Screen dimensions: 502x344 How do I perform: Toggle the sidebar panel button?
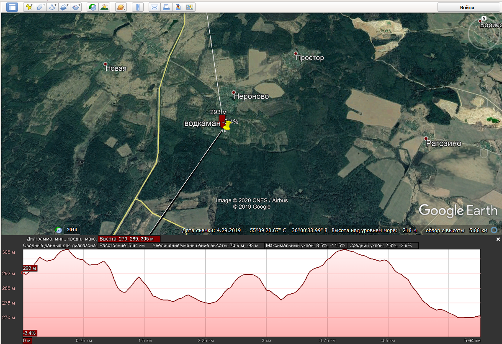pos(12,7)
